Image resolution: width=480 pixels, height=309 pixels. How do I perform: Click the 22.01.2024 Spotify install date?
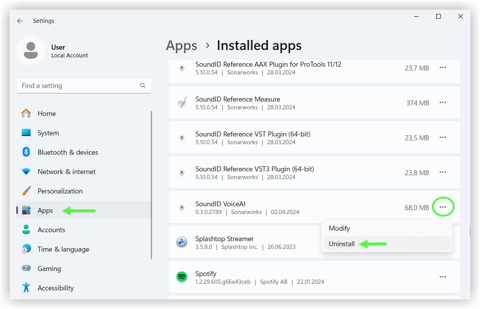click(310, 282)
